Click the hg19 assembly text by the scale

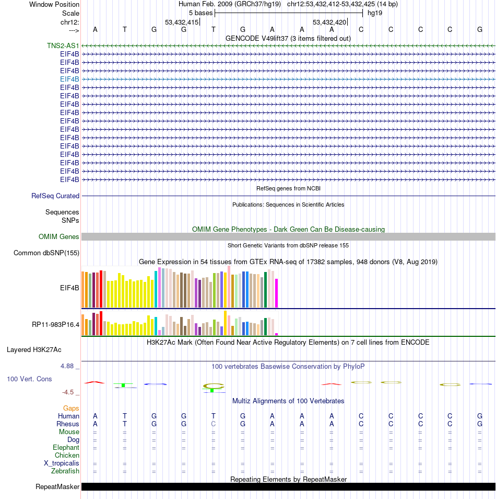click(375, 13)
